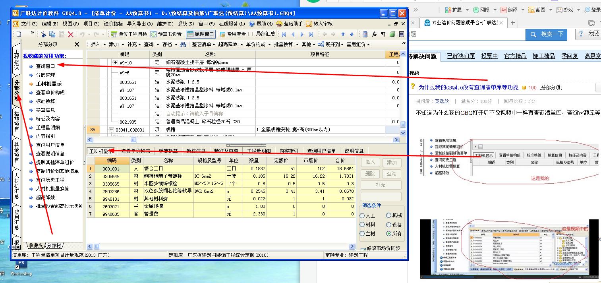Open 转入审核 from menu bar
The image size is (601, 283).
pos(319,24)
